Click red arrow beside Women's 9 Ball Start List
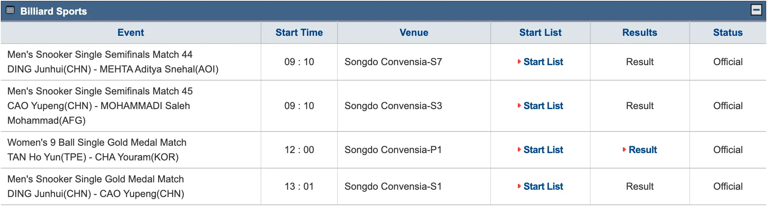The width and height of the screenshot is (767, 206). point(519,150)
